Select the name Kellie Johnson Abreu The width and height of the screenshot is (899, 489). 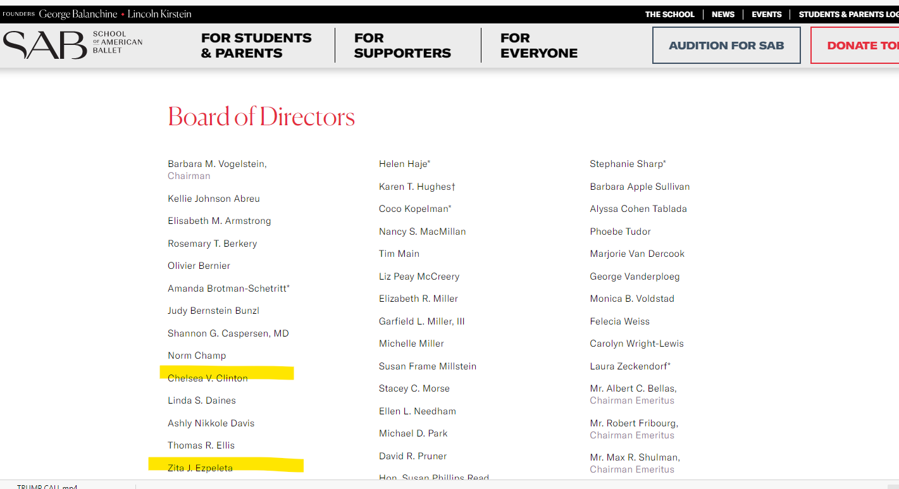pyautogui.click(x=214, y=199)
